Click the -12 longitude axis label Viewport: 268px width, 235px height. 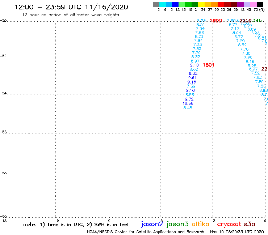tap(55, 221)
